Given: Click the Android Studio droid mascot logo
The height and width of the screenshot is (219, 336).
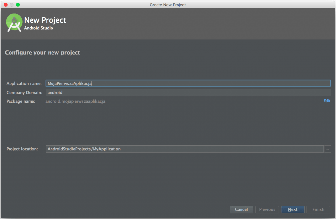Looking at the screenshot, I should click(x=14, y=23).
